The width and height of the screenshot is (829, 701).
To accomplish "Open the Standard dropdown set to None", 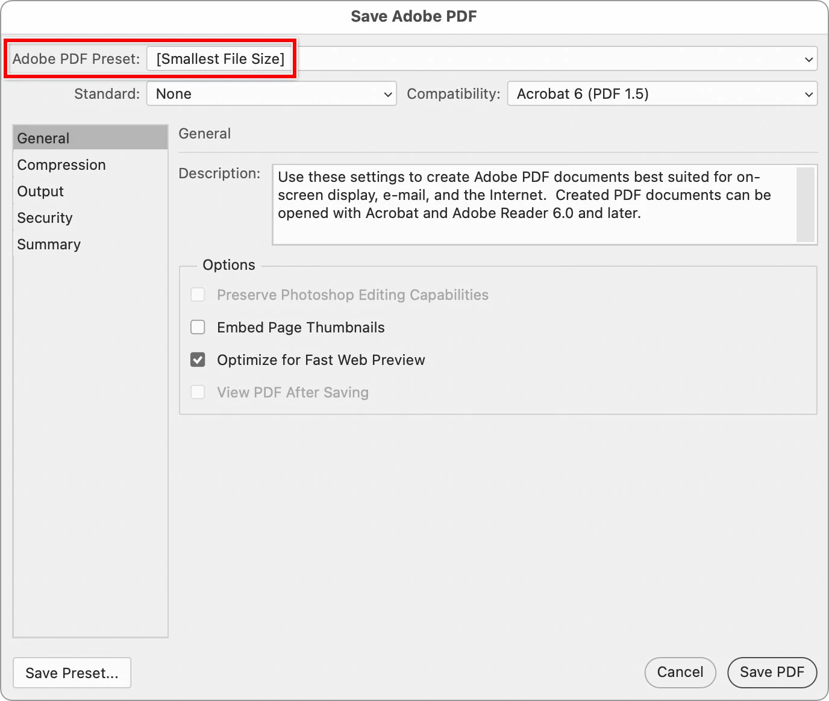I will point(271,94).
